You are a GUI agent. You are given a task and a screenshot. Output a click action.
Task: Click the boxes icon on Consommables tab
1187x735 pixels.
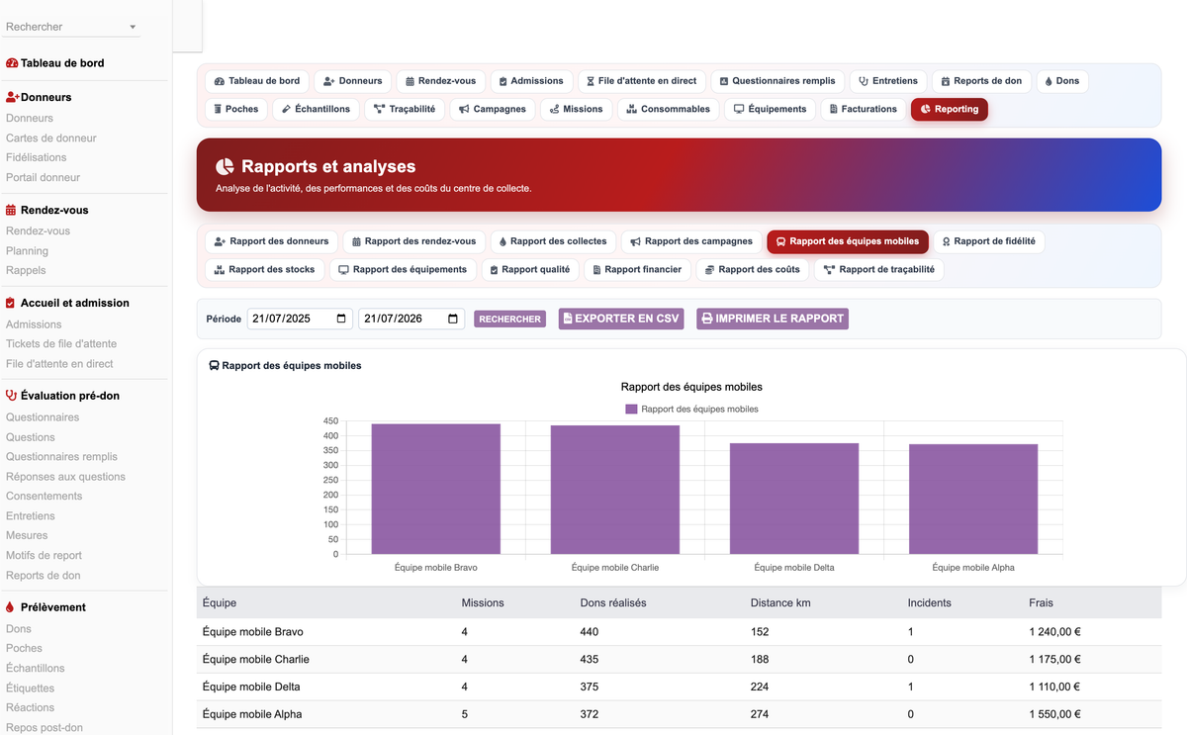click(631, 109)
